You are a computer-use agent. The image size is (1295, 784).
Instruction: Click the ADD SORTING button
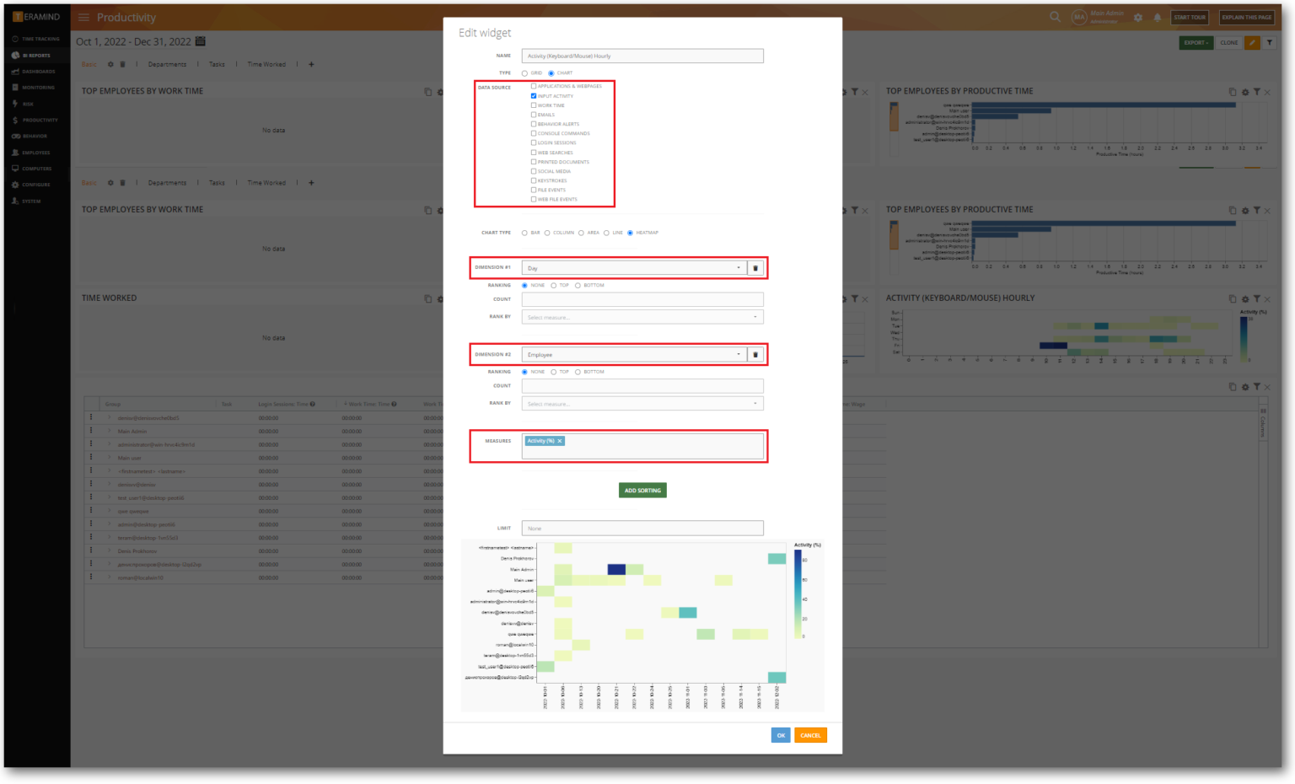[642, 490]
